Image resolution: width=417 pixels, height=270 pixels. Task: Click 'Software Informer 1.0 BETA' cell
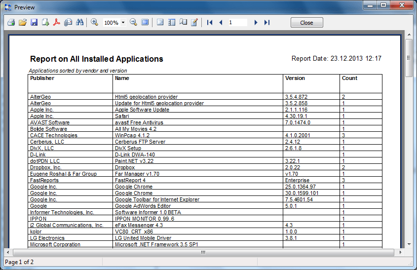click(198, 212)
